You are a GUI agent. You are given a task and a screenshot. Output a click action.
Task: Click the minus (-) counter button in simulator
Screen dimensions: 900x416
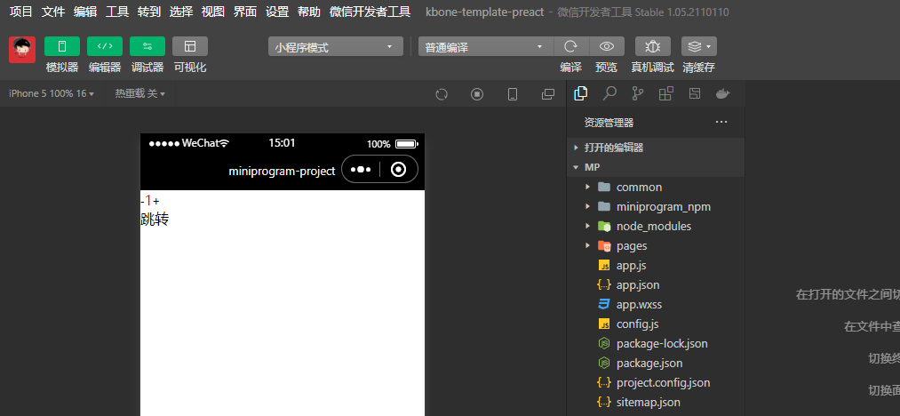point(142,201)
